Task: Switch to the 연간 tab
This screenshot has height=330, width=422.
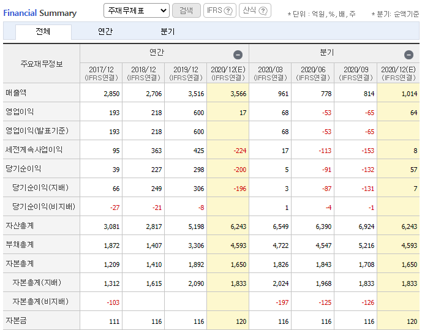Action: click(x=105, y=32)
